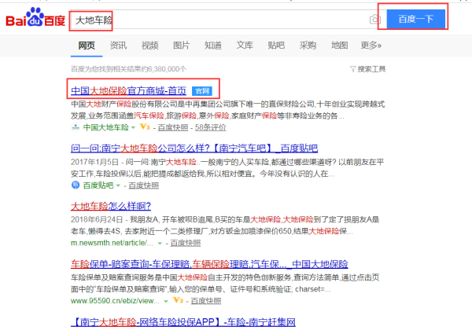Screen dimensions: 472x330
Task: Select the 网页 tab
Action: [87, 46]
